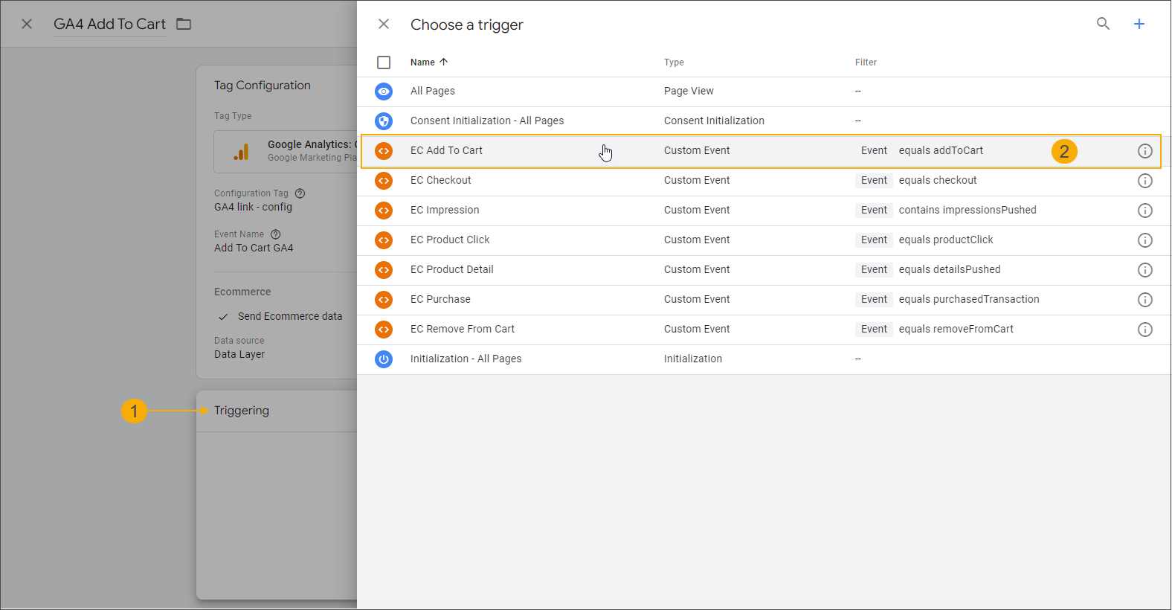Click the Type column header
The width and height of the screenshot is (1172, 610).
pos(674,62)
